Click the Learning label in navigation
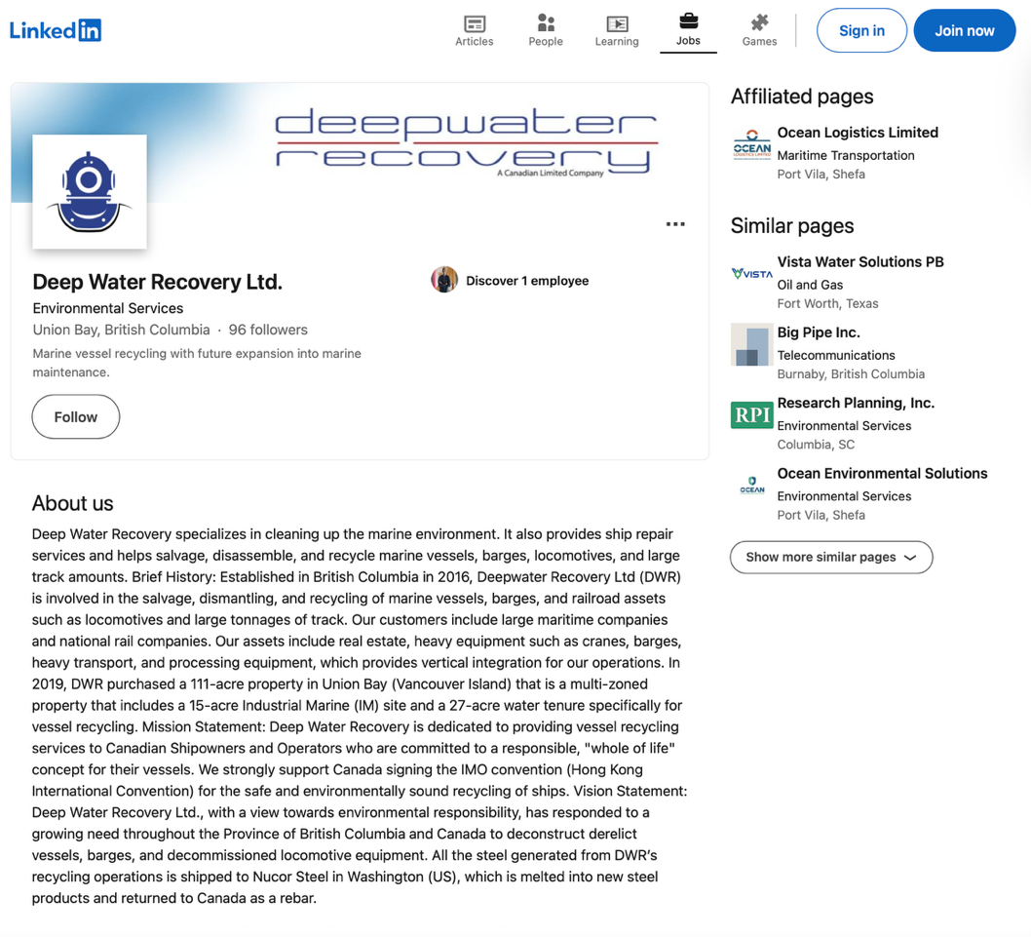 617,42
